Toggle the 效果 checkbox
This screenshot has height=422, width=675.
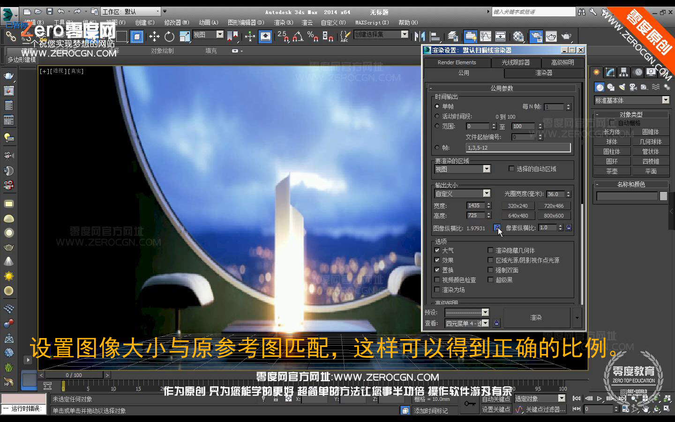click(x=437, y=260)
